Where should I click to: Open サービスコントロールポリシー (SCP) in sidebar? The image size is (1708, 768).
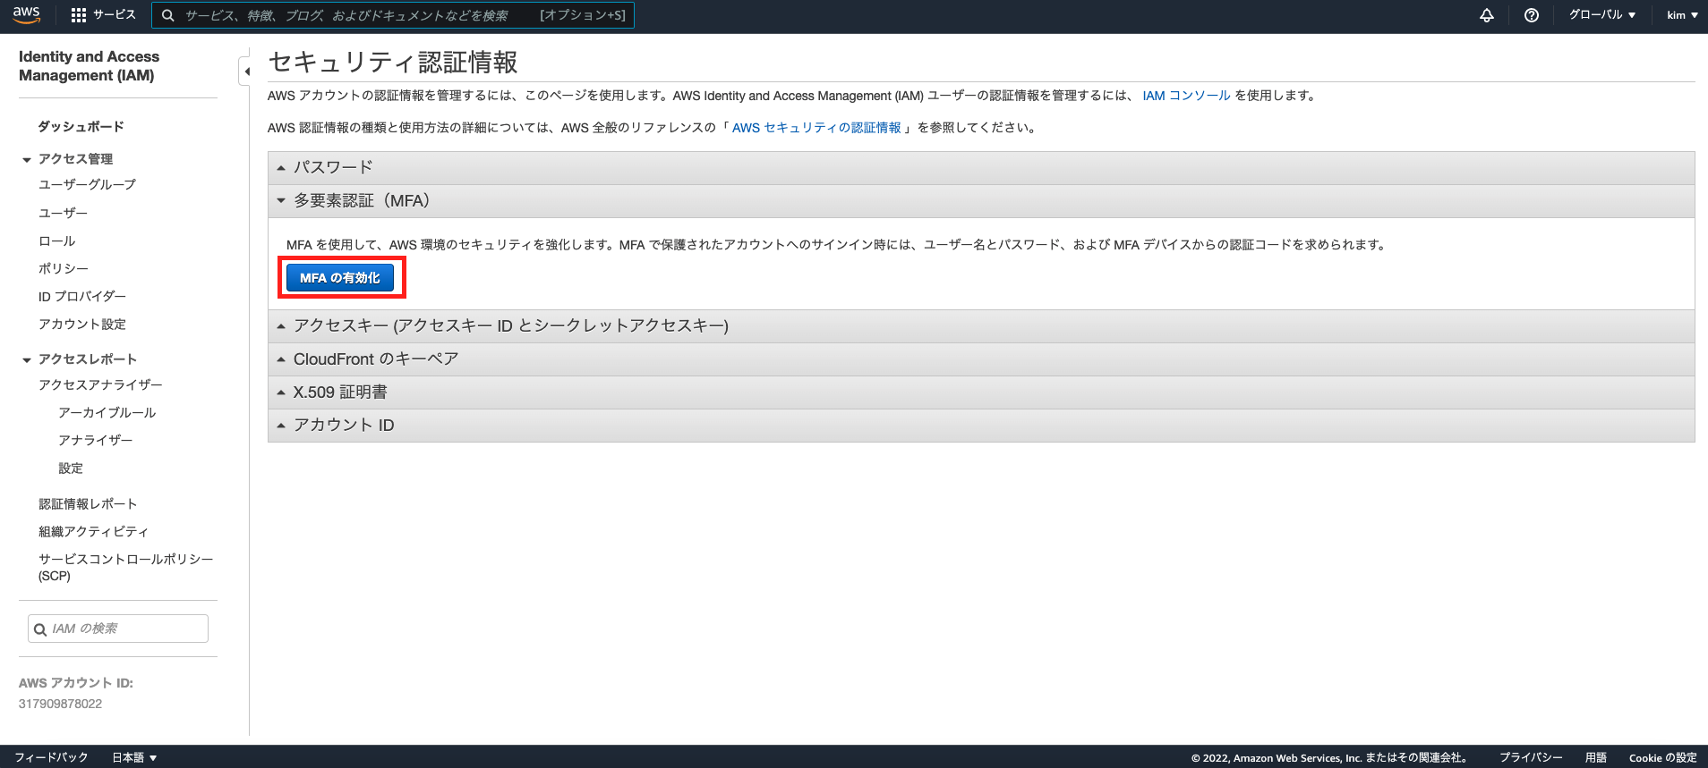tap(125, 567)
